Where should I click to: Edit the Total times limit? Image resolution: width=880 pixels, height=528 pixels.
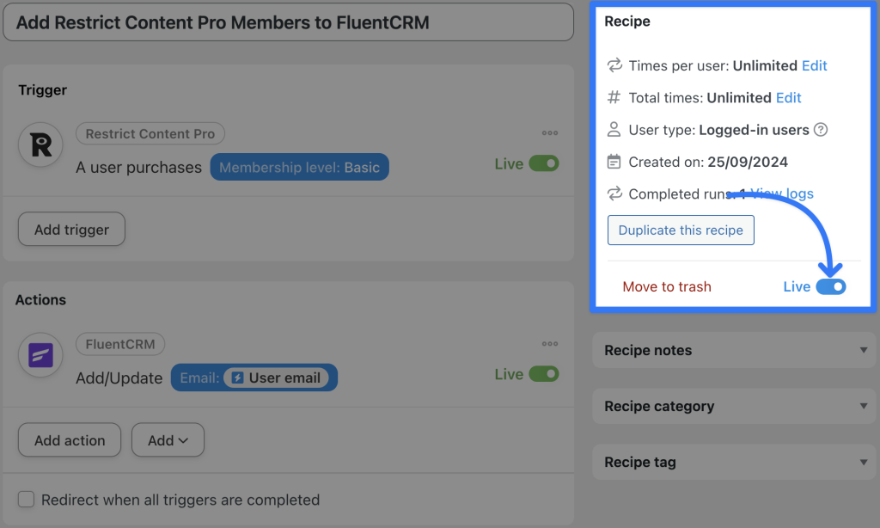coord(788,97)
